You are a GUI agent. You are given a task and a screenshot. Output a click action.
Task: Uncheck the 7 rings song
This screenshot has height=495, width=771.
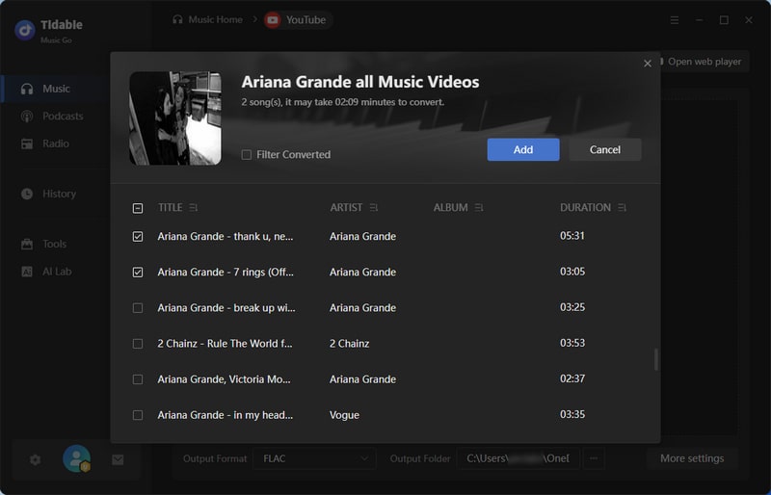pos(138,272)
